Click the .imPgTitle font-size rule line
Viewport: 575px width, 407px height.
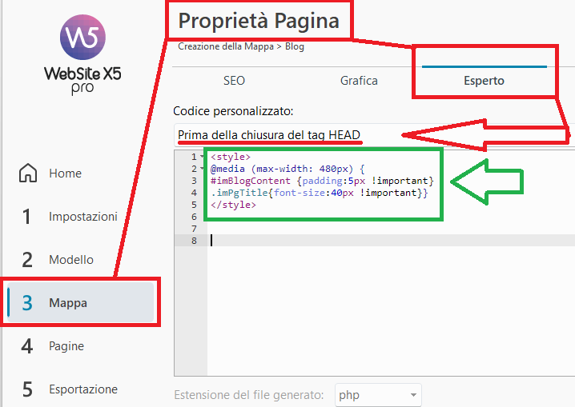(x=320, y=194)
